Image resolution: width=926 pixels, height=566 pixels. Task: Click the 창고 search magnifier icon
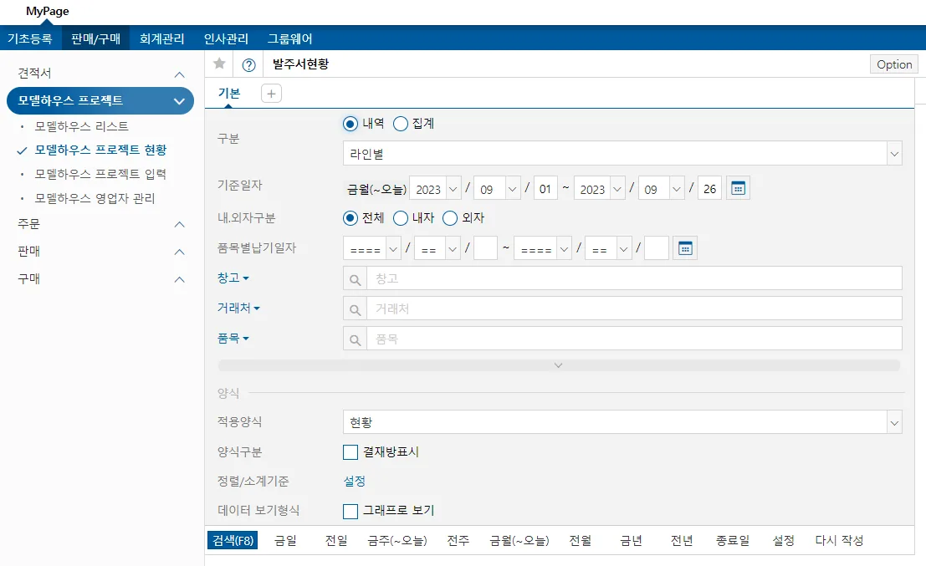point(355,279)
